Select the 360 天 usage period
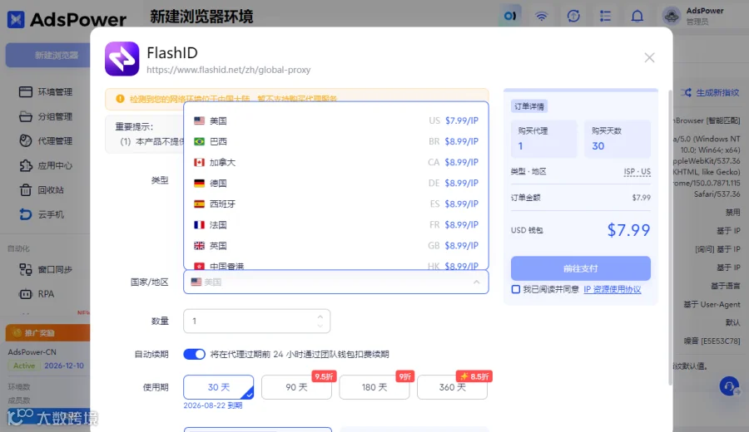749x432 pixels. (x=453, y=387)
